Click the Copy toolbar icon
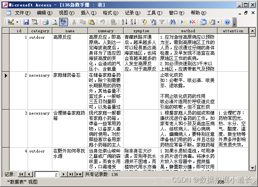Screen dimensions: 258x187 coord(83,22)
